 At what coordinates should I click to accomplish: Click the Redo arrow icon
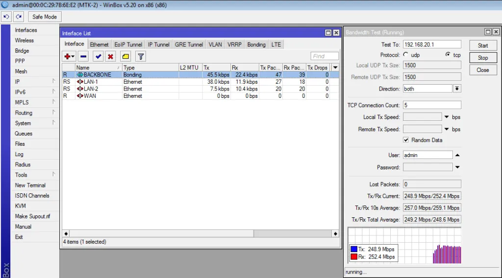tap(19, 17)
